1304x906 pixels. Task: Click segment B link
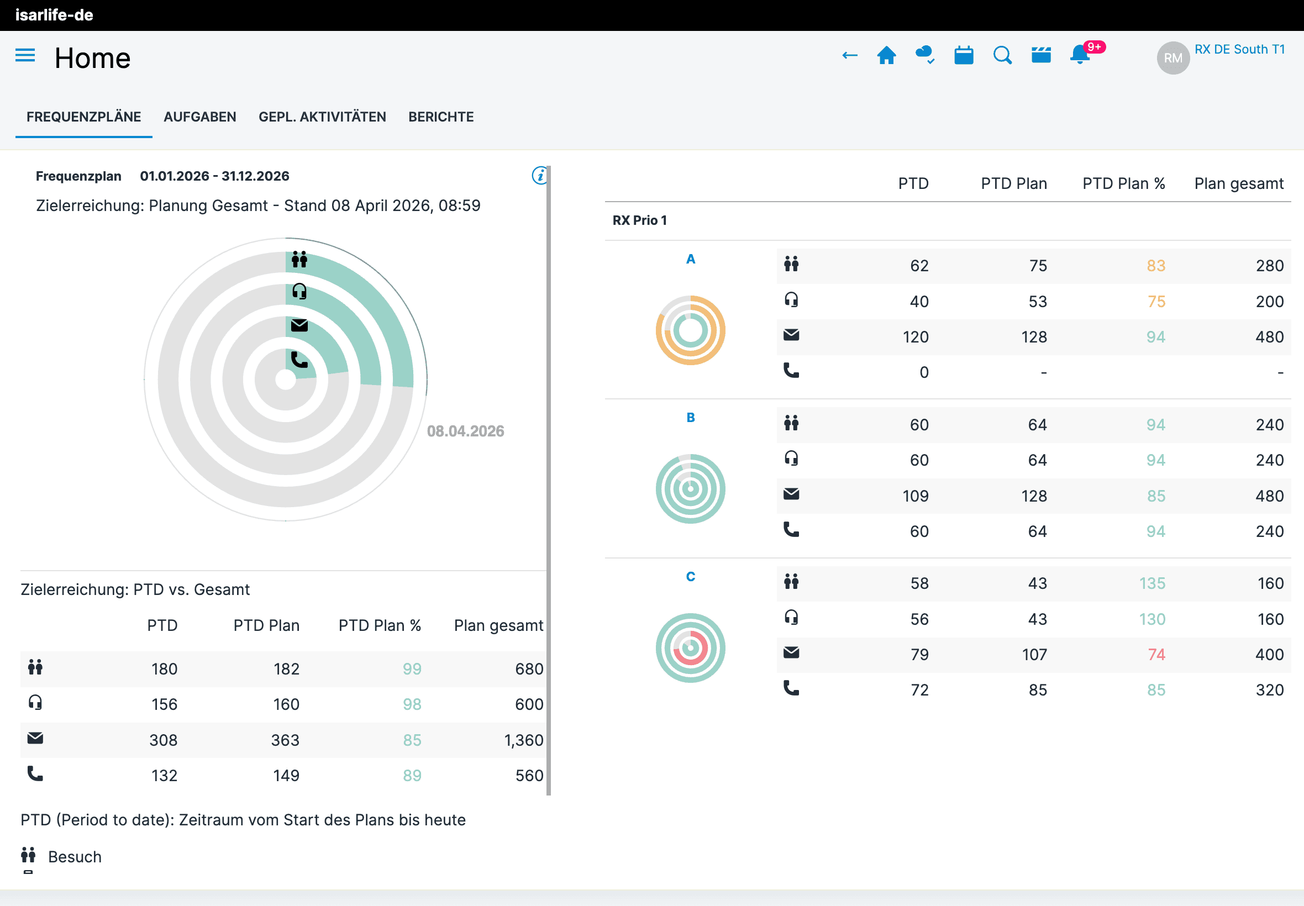(690, 418)
